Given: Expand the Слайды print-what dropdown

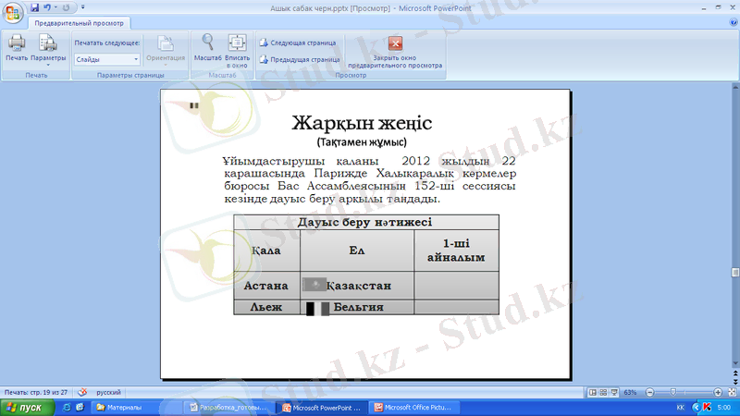Looking at the screenshot, I should point(136,58).
